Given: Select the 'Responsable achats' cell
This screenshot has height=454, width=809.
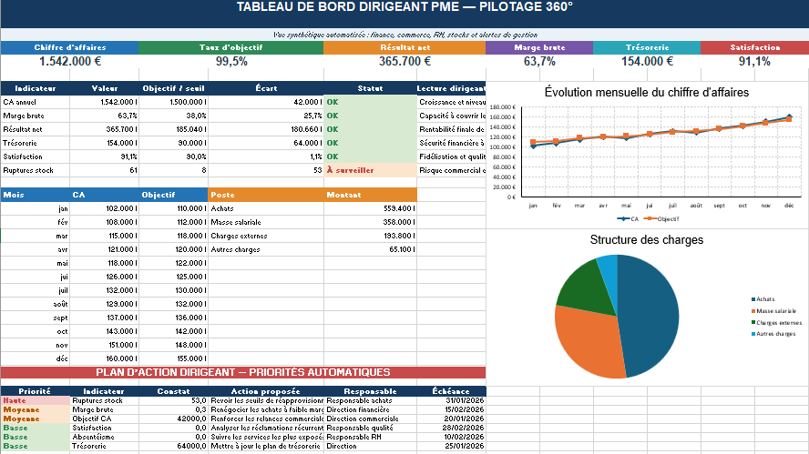Looking at the screenshot, I should [370, 400].
